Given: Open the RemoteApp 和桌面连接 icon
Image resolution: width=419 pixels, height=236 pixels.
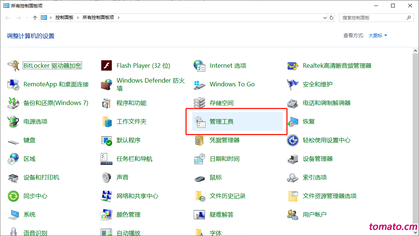Looking at the screenshot, I should [13, 84].
